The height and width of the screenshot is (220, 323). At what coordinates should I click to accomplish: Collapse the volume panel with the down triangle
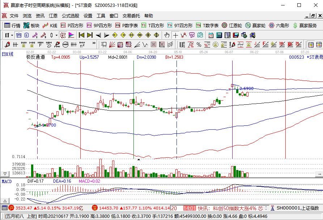(5, 174)
